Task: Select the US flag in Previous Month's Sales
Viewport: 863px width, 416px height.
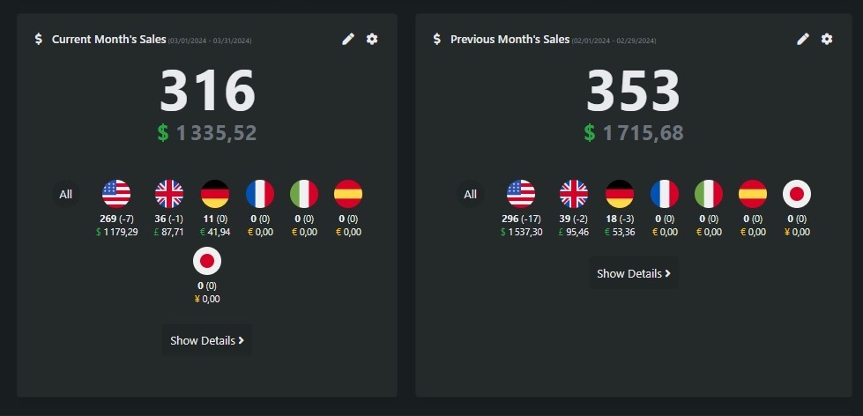Action: tap(521, 194)
